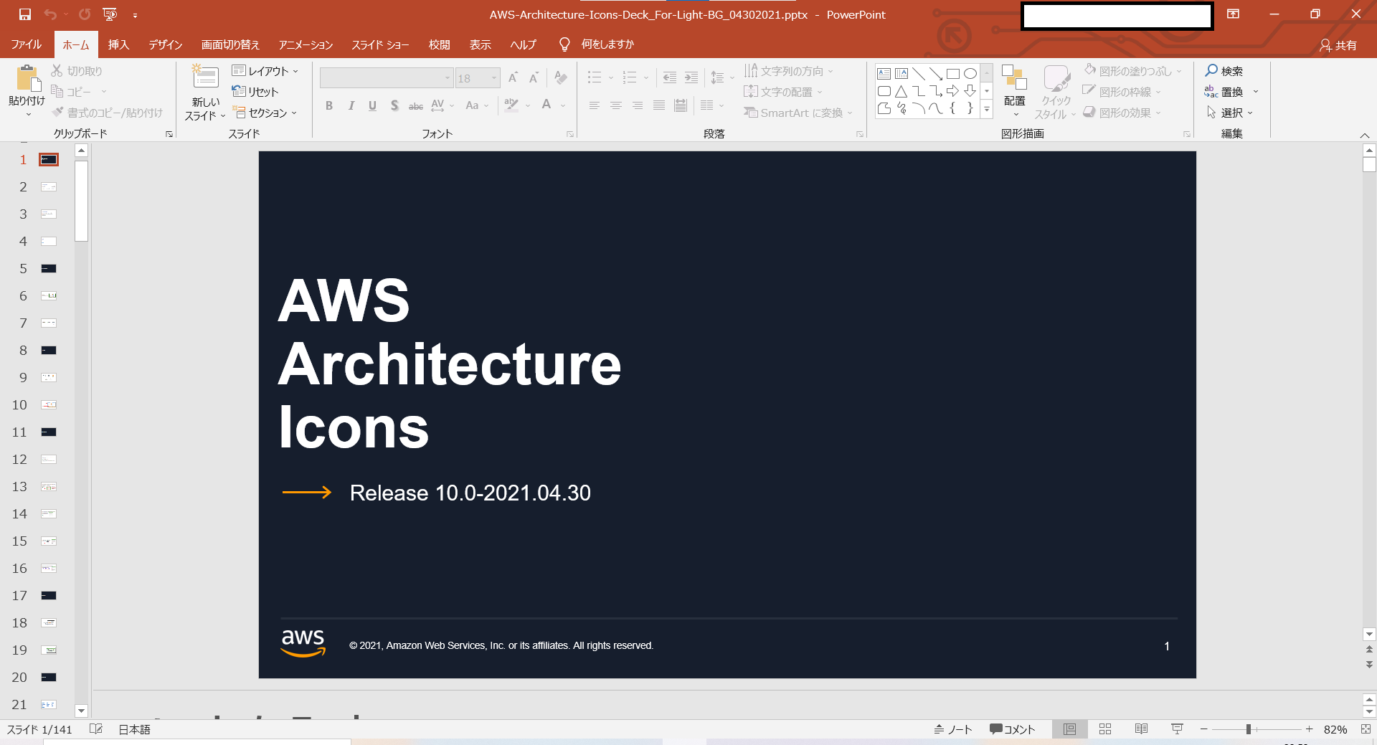Viewport: 1377px width, 745px height.
Task: Click zoom in plus button
Action: (x=1309, y=729)
